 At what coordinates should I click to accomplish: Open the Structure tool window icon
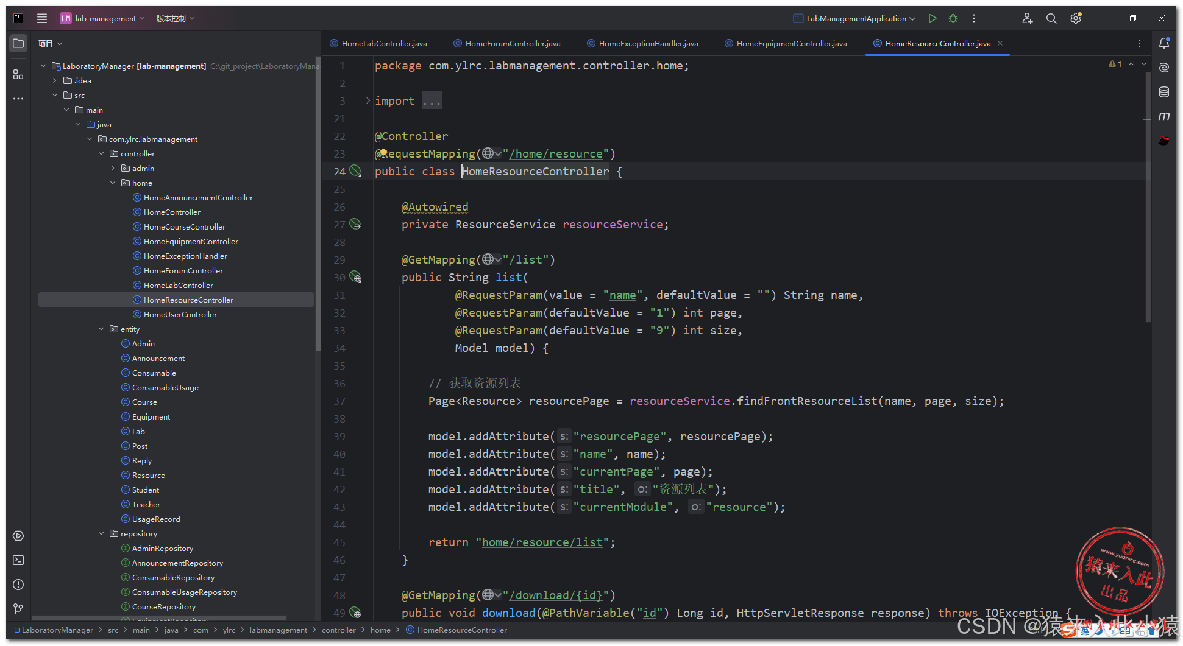(x=18, y=74)
